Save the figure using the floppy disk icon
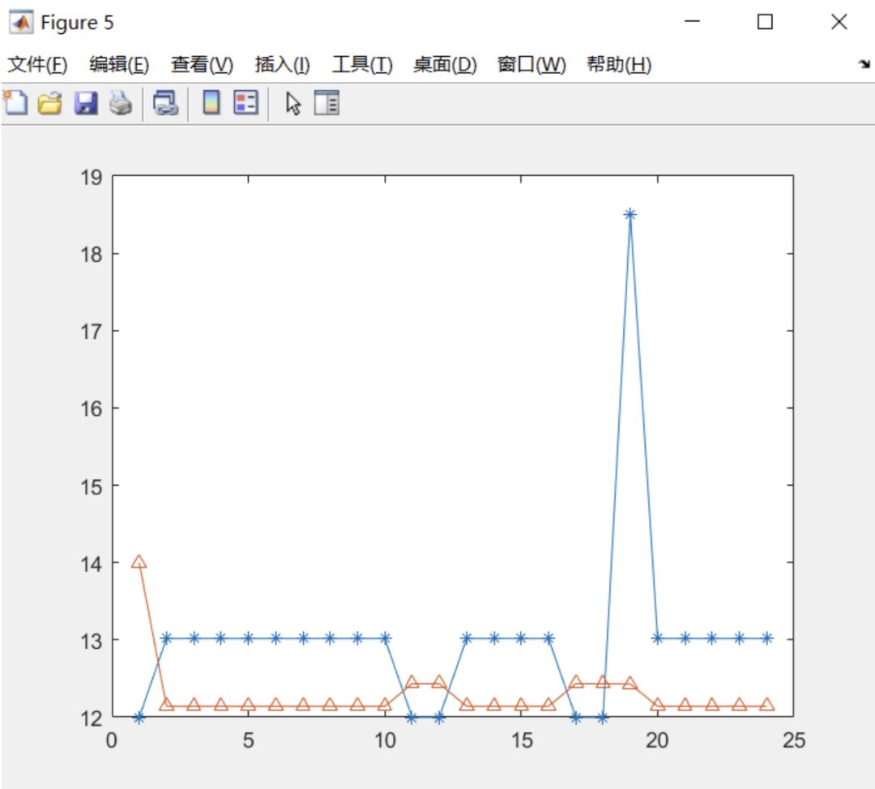Image resolution: width=875 pixels, height=789 pixels. (86, 103)
